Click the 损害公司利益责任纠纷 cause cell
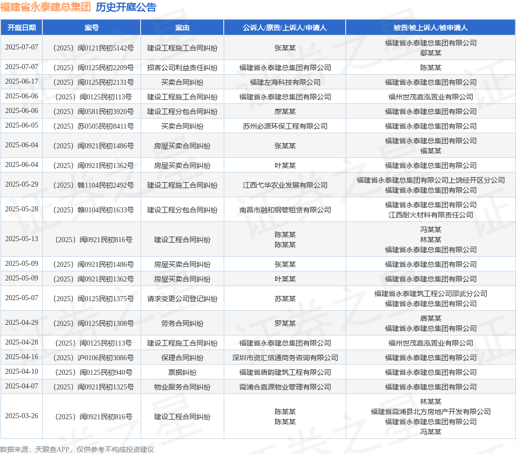The image size is (516, 454). pyautogui.click(x=182, y=68)
